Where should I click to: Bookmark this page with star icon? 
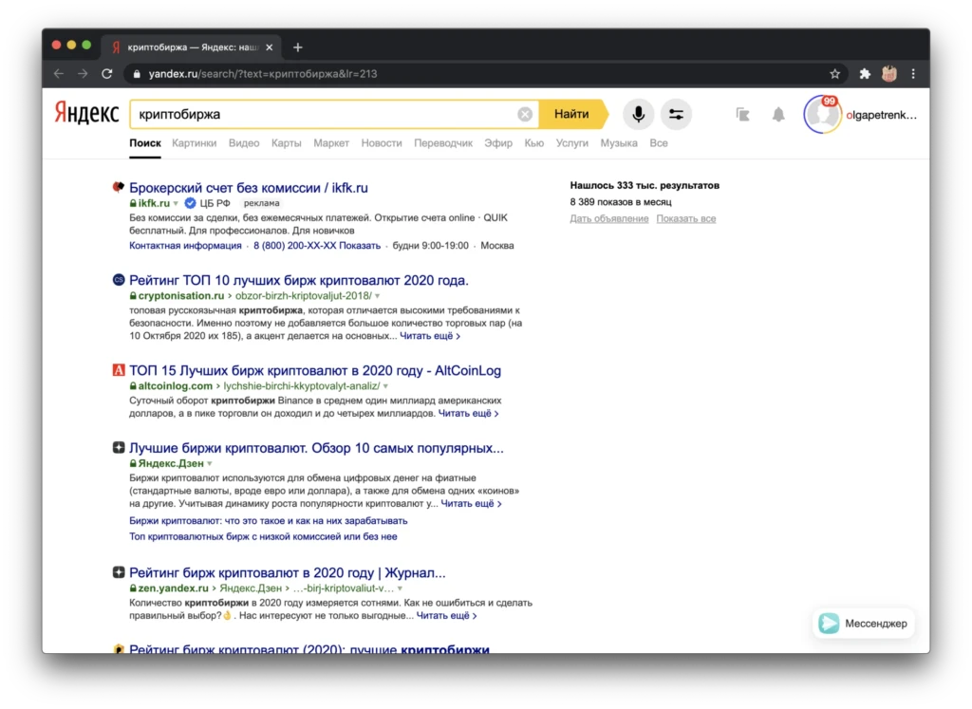[x=834, y=74]
